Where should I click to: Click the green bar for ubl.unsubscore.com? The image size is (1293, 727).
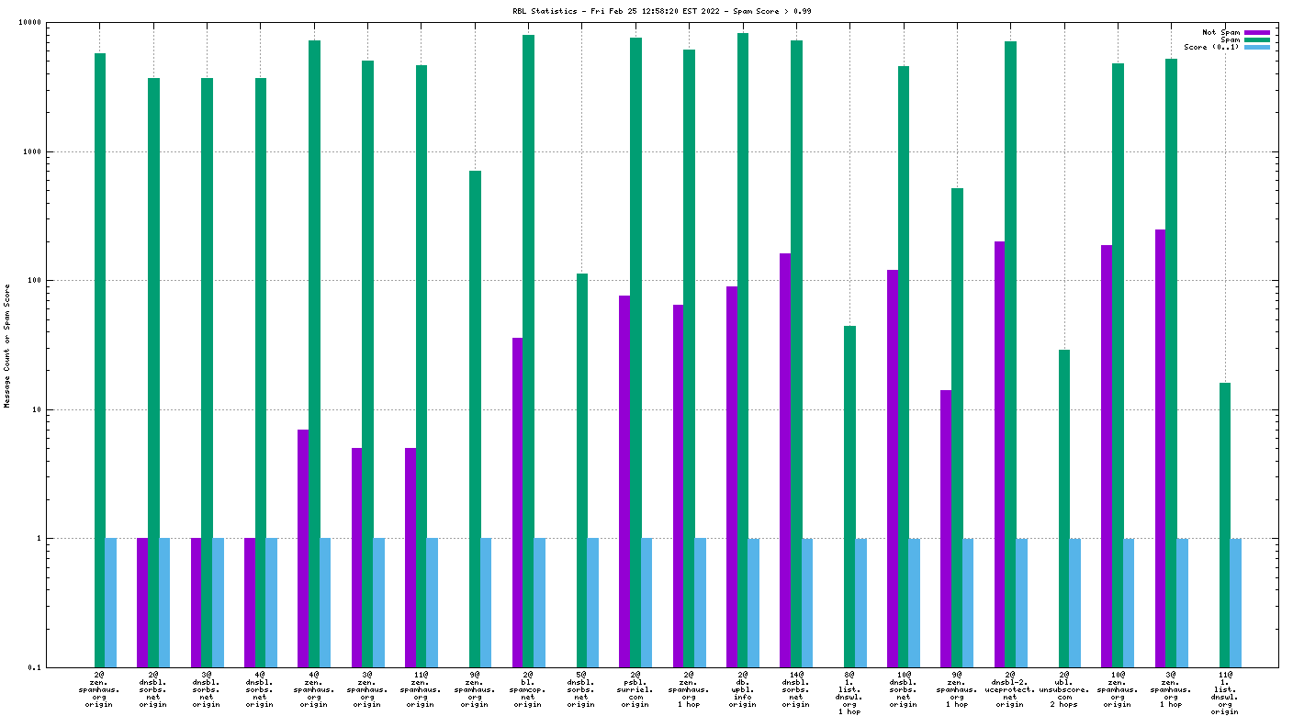[x=1063, y=508]
